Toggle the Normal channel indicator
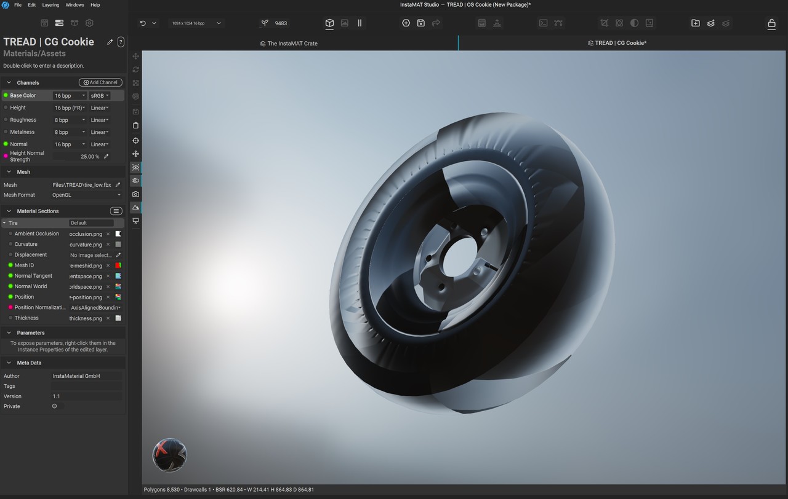 pos(6,144)
